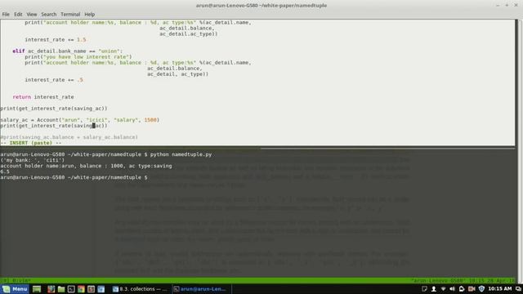Click the notifications bell tray icon
This screenshot has width=523, height=294.
click(x=462, y=289)
